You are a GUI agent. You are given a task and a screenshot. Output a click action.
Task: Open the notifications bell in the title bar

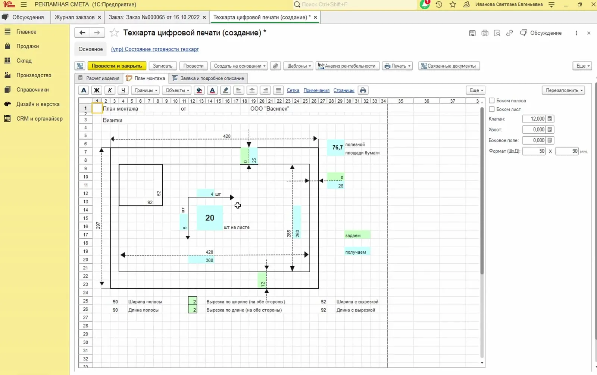(x=425, y=4)
